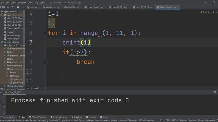Click UTF-8 encoding in status bar

coord(175,120)
